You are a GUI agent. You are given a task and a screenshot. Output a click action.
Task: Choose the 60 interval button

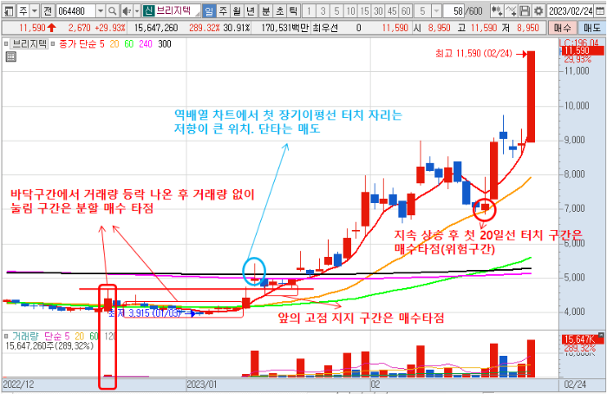click(x=406, y=10)
